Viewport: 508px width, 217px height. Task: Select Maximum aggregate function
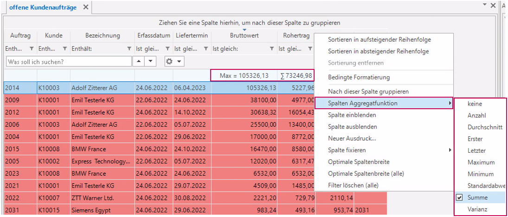tap(481, 162)
